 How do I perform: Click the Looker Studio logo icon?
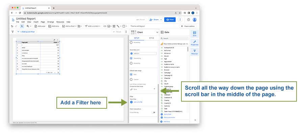13,20
